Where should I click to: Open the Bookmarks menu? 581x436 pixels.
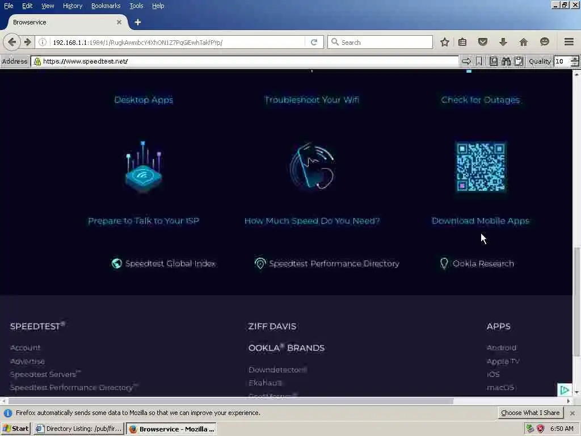click(106, 6)
